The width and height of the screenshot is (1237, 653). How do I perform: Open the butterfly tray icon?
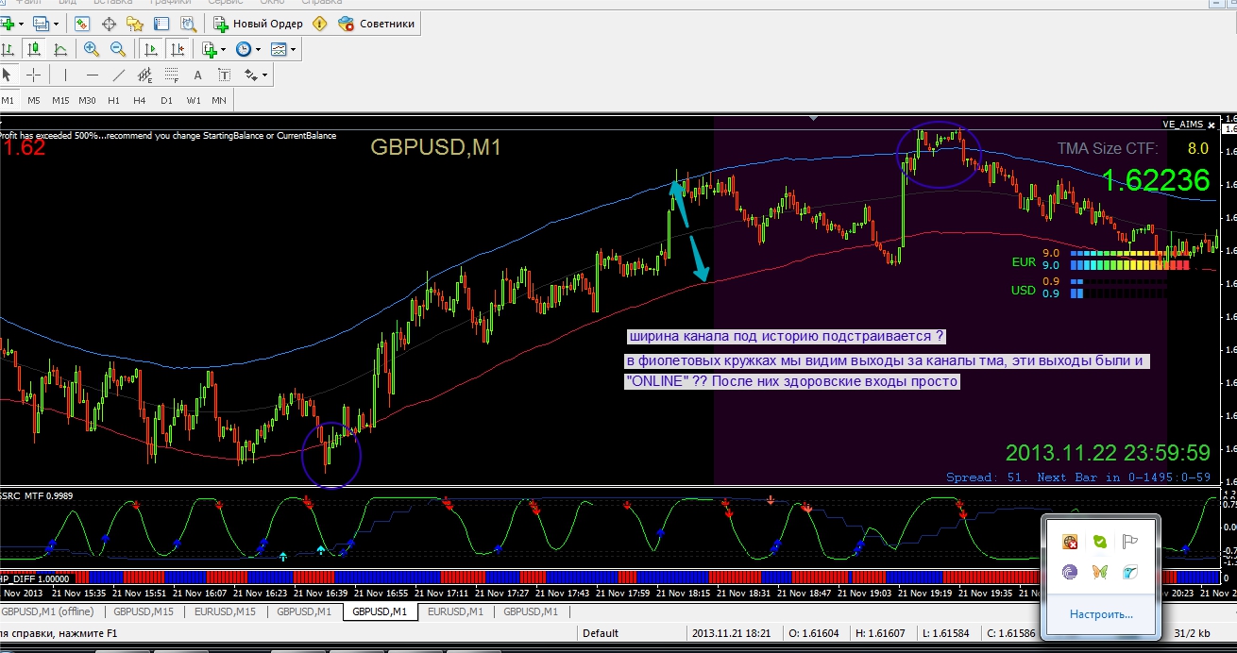1100,572
